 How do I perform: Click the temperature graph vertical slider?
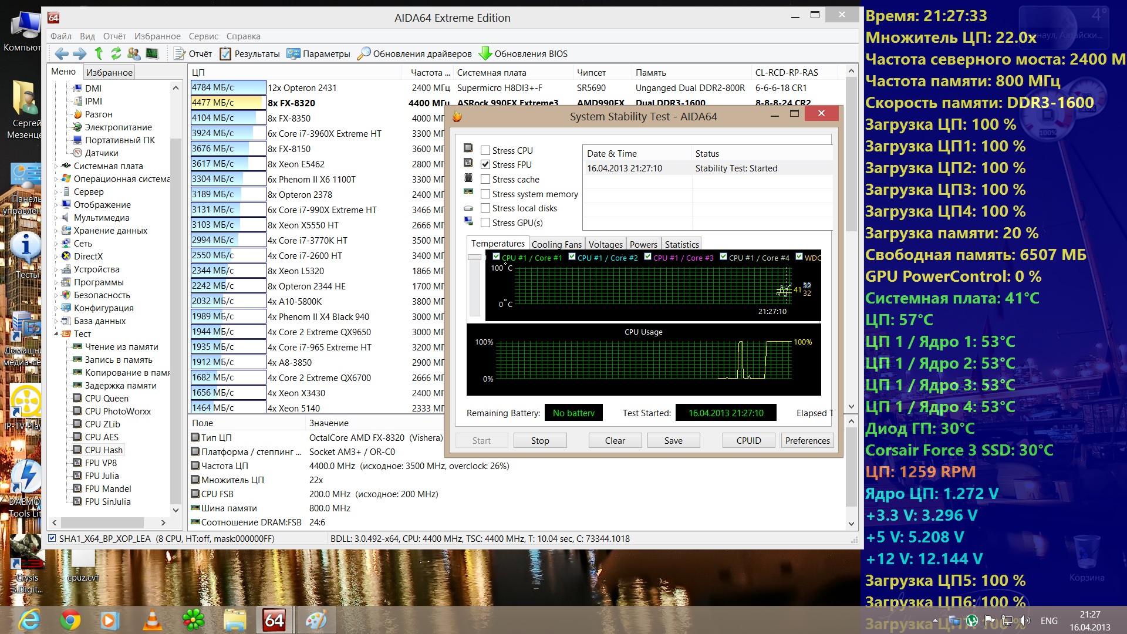click(474, 257)
